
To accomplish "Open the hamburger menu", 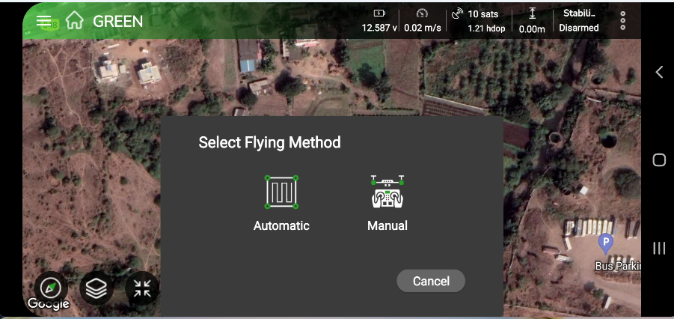I will click(44, 21).
